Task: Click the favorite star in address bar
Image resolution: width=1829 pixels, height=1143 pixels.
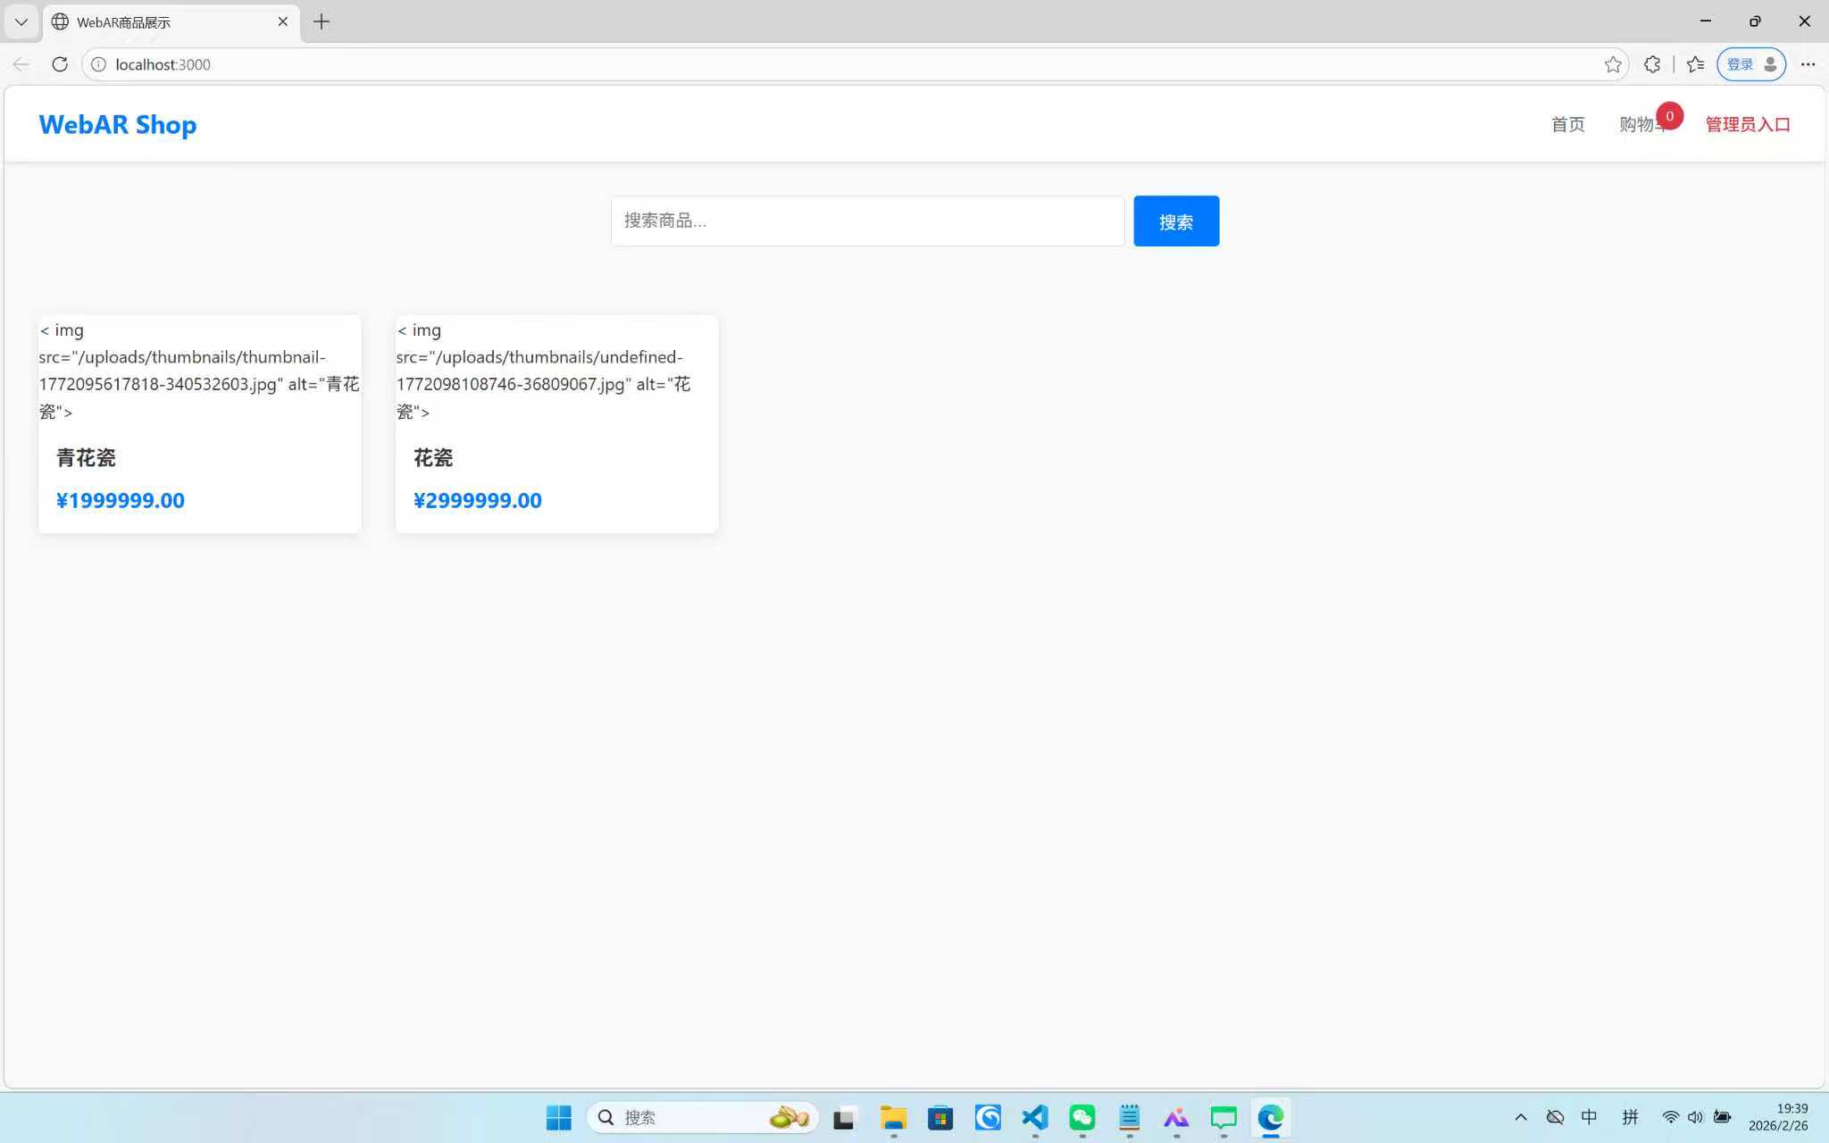Action: point(1612,64)
